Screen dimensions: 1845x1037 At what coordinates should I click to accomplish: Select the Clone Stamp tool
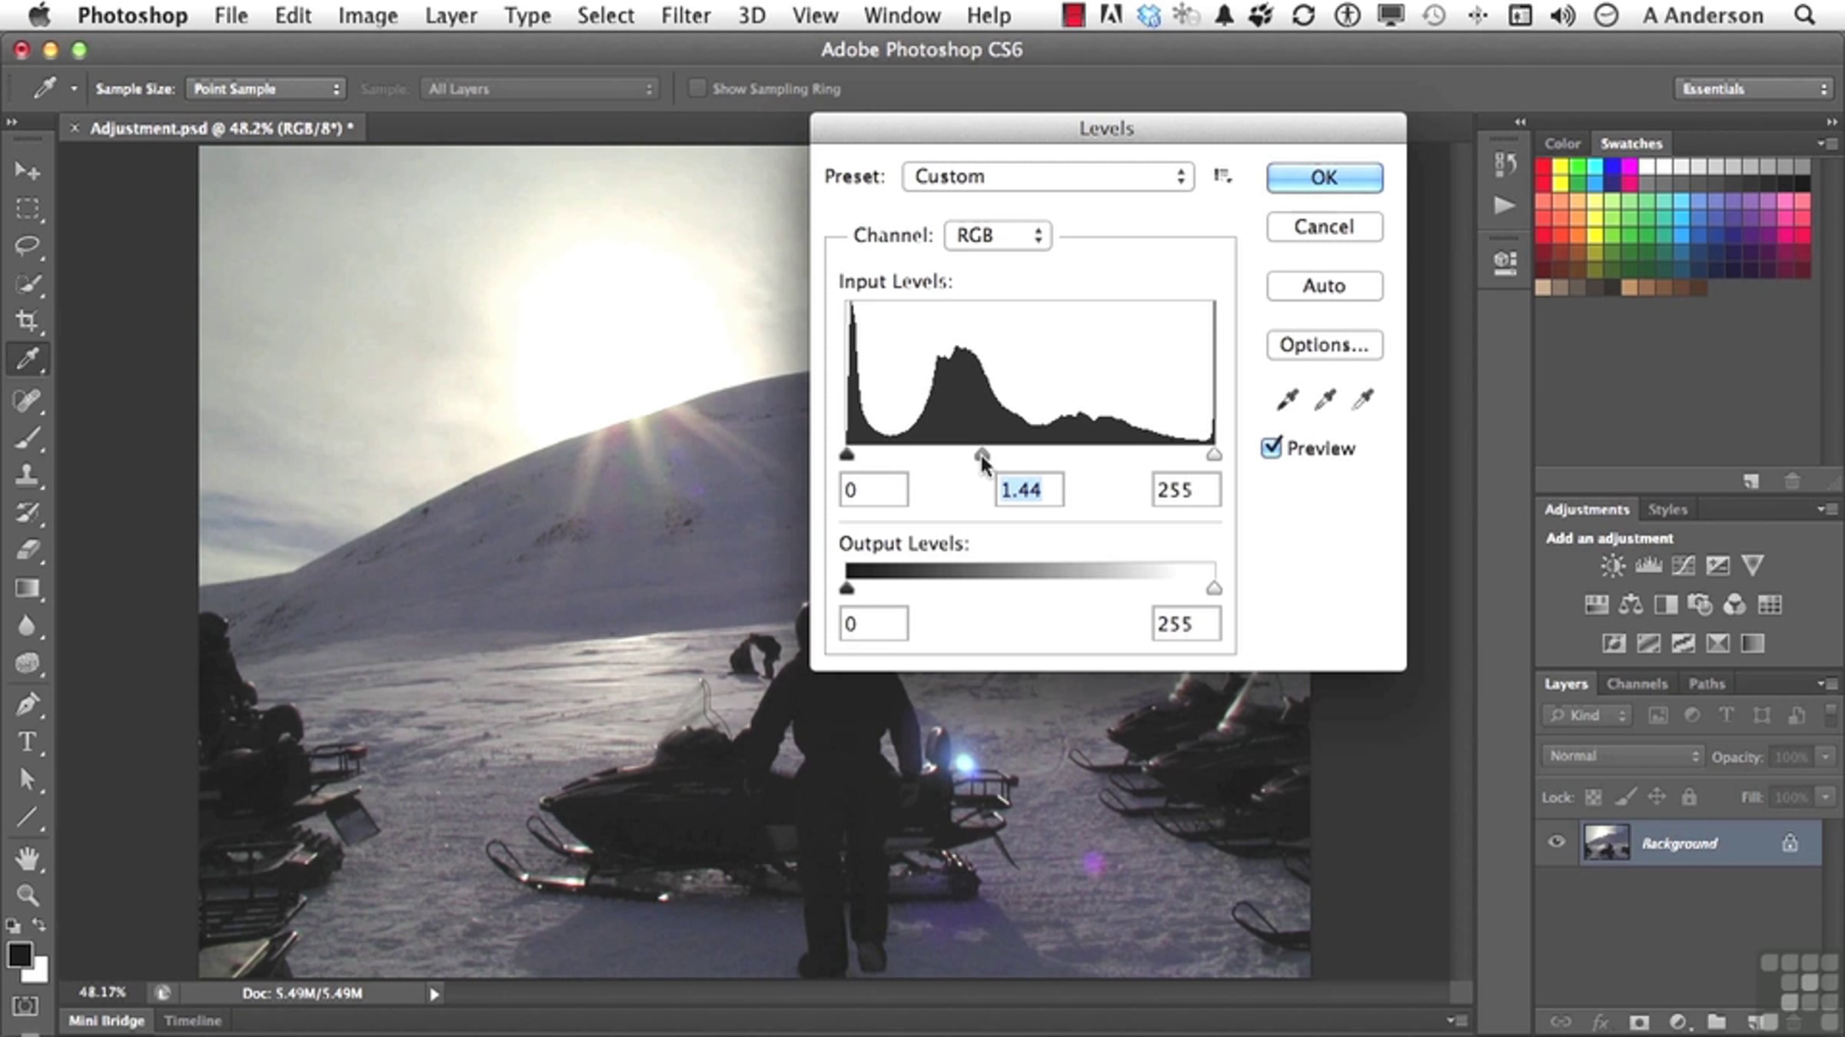pos(28,474)
